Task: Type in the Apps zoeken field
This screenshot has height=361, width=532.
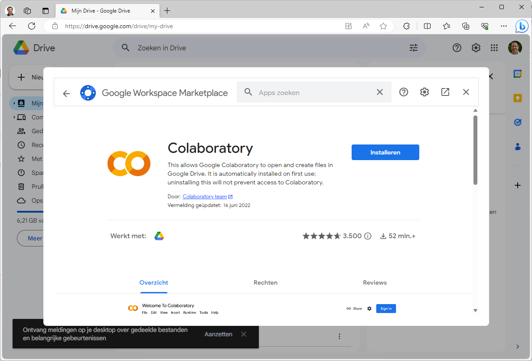Action: coord(312,92)
